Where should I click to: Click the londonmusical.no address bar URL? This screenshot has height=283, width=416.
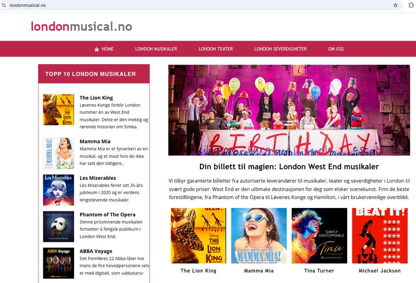click(x=28, y=5)
